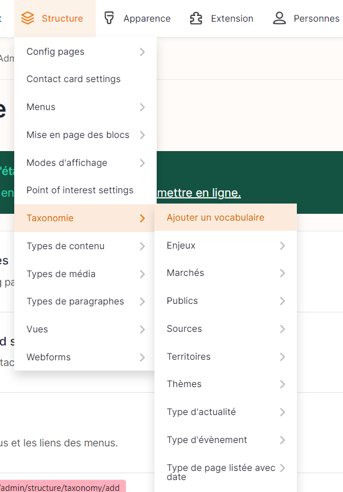Expand the Webforms submenu chevron

tap(142, 357)
